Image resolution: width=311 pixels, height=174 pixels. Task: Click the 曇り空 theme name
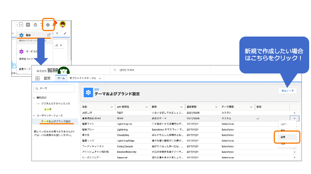(x=86, y=135)
